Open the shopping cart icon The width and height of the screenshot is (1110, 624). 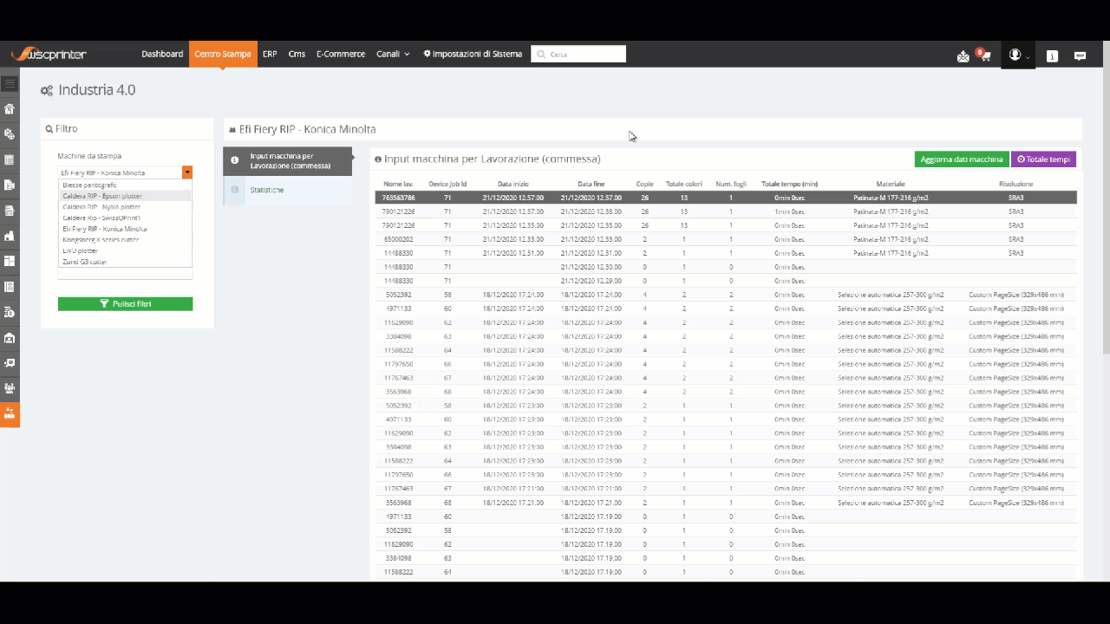[x=985, y=55]
